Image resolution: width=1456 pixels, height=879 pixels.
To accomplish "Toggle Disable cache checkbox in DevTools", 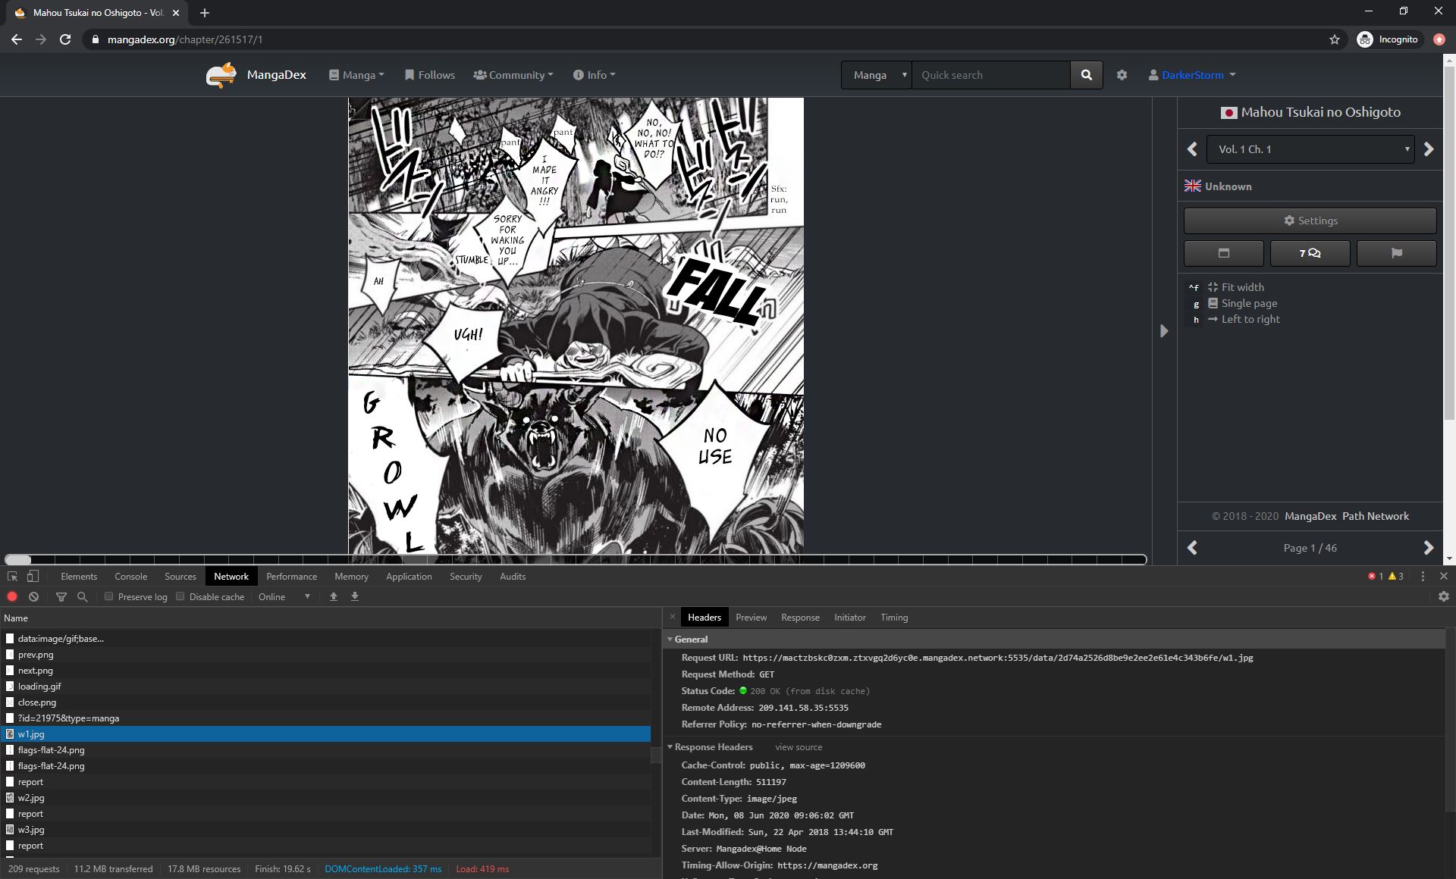I will [180, 596].
